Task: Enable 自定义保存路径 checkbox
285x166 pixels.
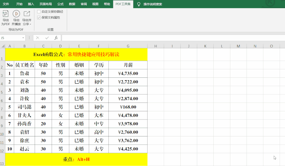Action: (39, 12)
